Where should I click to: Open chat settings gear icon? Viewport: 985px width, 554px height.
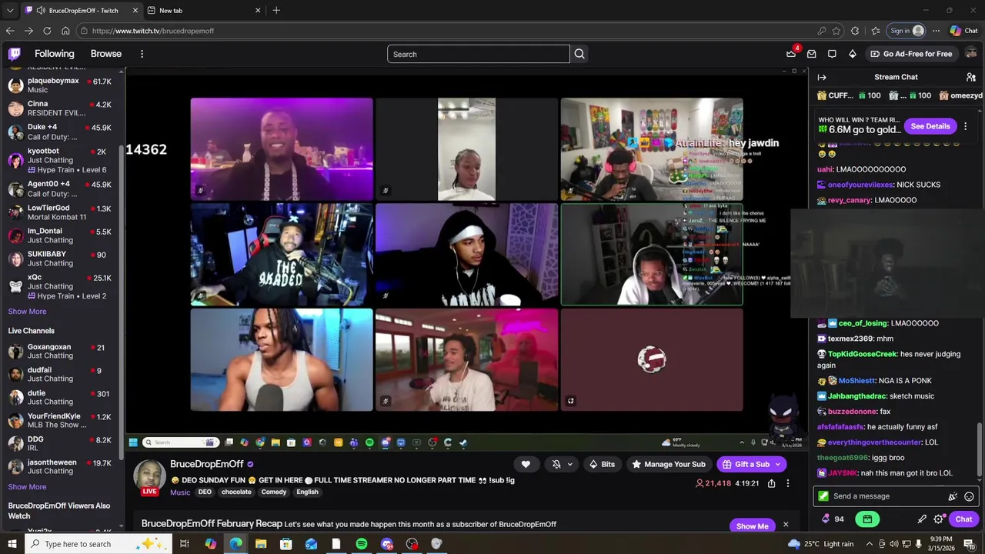coord(939,519)
